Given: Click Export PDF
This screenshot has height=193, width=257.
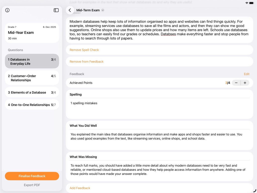Looking at the screenshot, I should [x=32, y=185].
